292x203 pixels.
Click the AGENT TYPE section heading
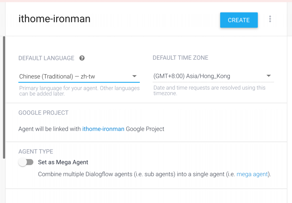pyautogui.click(x=36, y=152)
